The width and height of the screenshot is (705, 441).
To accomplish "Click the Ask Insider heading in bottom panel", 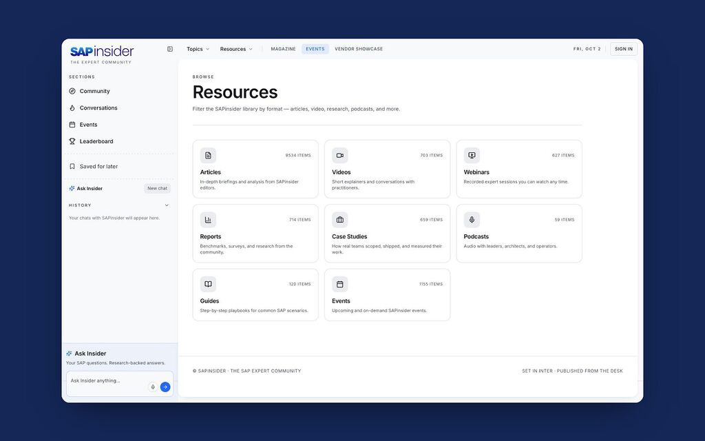I will pos(90,353).
